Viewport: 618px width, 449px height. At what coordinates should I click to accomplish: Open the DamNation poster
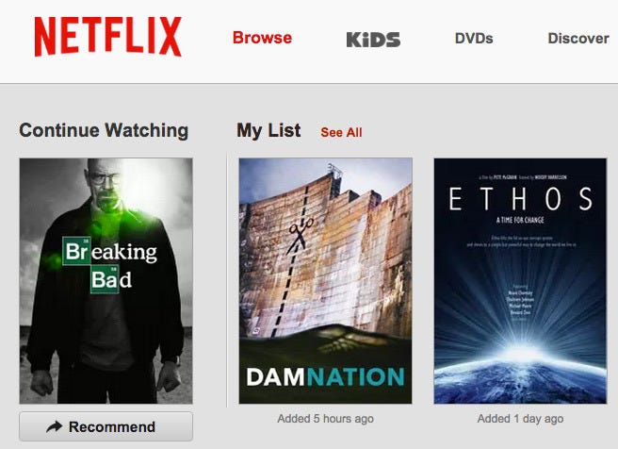(326, 281)
